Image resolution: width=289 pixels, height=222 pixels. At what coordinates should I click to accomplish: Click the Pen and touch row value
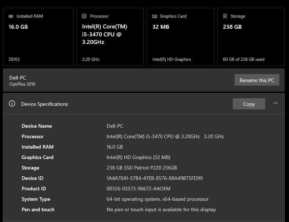(x=161, y=209)
